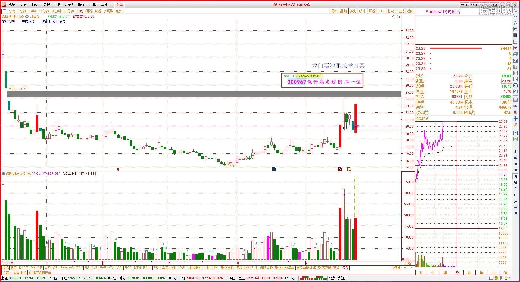Open the 交易 button at the top right
Screen dimensions: 520x282
484,5
